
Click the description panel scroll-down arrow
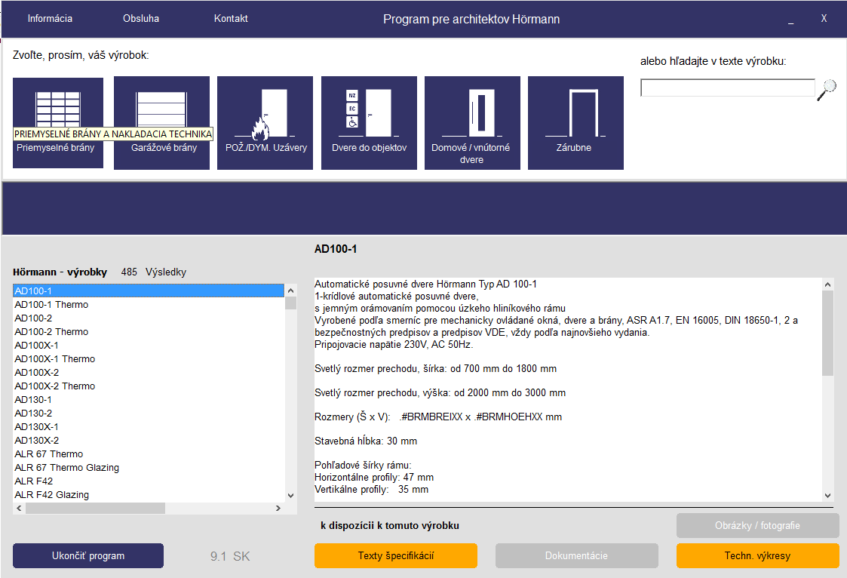[x=827, y=495]
